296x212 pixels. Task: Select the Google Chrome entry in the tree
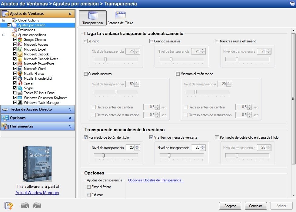[x=35, y=40]
